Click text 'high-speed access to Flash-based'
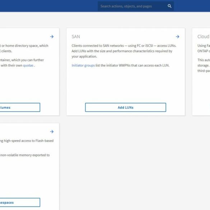Screen dimensions: 210x210 28,141
